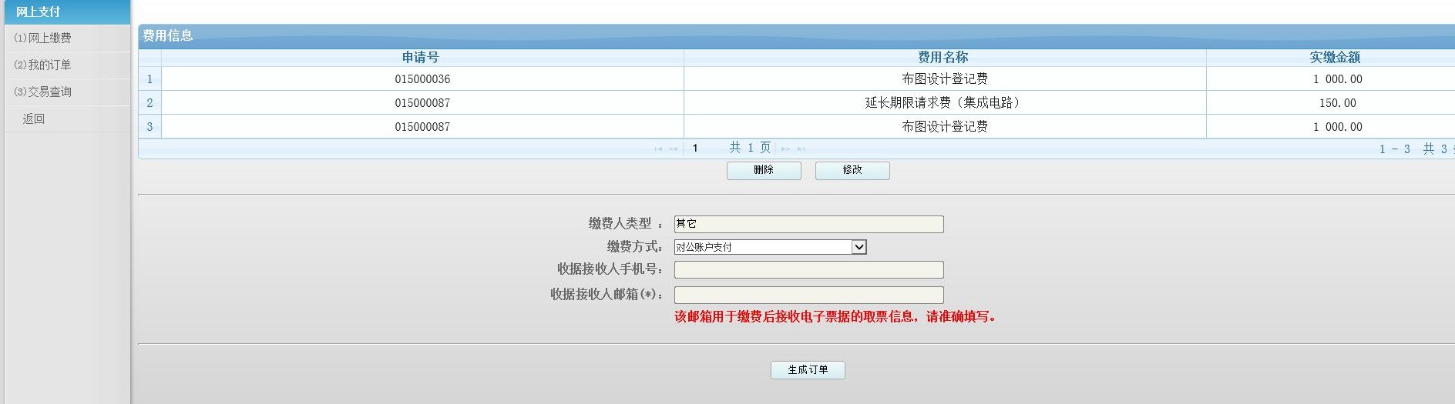The image size is (1455, 404).
Task: Click the 实缴金额 column header
Action: pyautogui.click(x=1335, y=58)
